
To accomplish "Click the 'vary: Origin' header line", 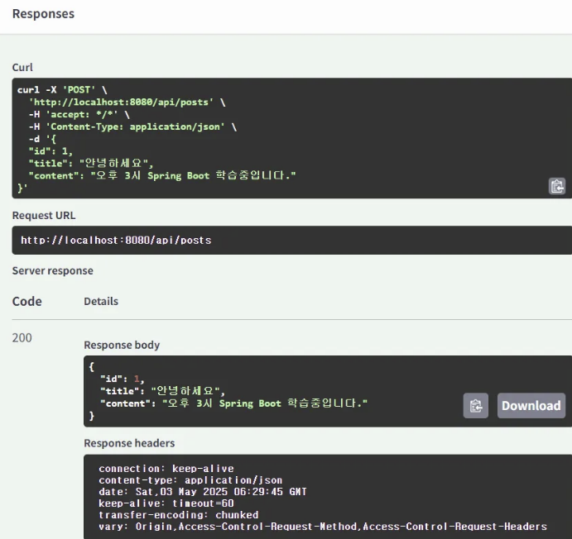I will pyautogui.click(x=323, y=527).
